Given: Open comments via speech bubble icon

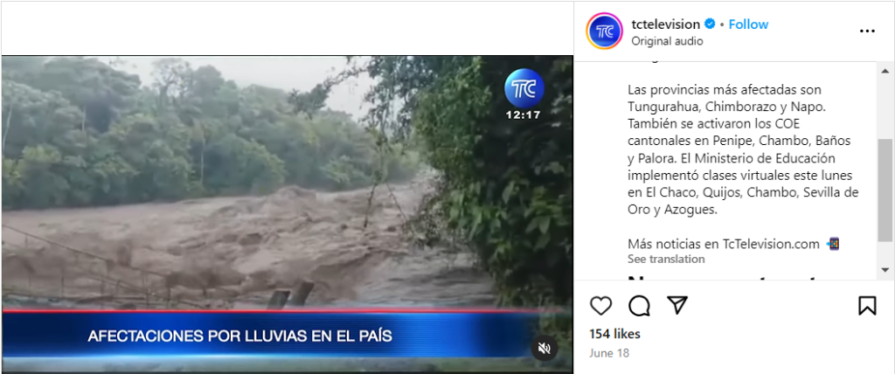Looking at the screenshot, I should [x=639, y=306].
